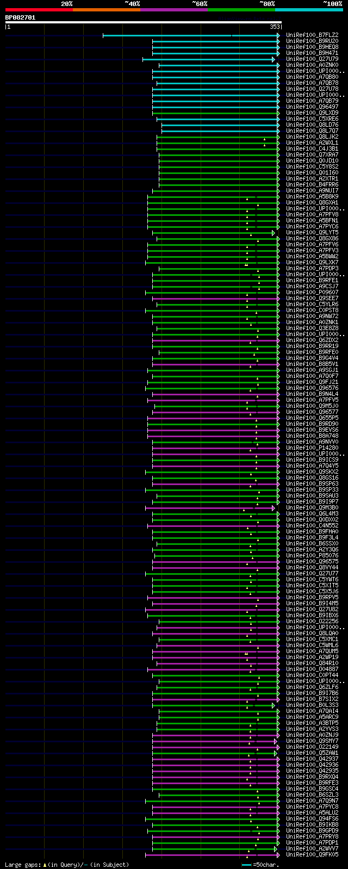
Task: Select hit label UniRef100_Q8L7Q7
Action: pos(312,131)
